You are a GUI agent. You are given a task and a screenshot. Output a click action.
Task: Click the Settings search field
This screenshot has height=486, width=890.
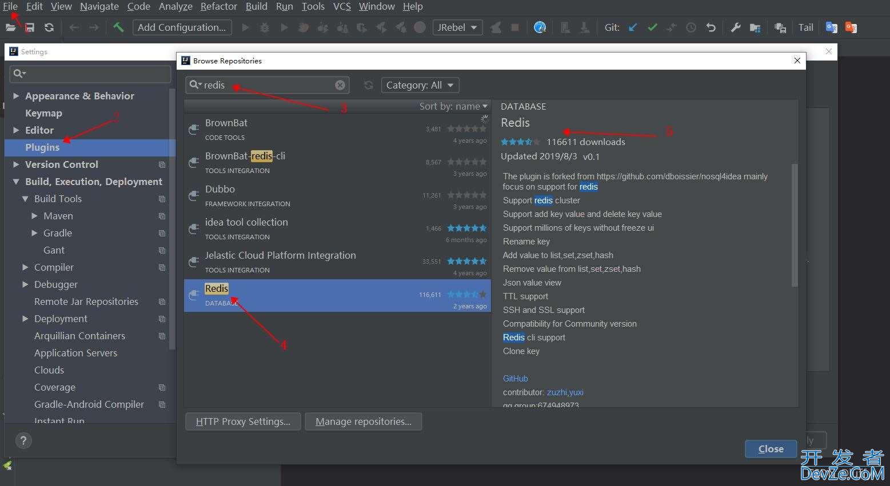point(91,74)
